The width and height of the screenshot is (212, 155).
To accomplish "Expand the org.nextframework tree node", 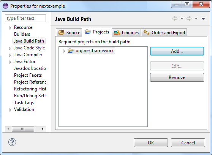I will [x=64, y=51].
